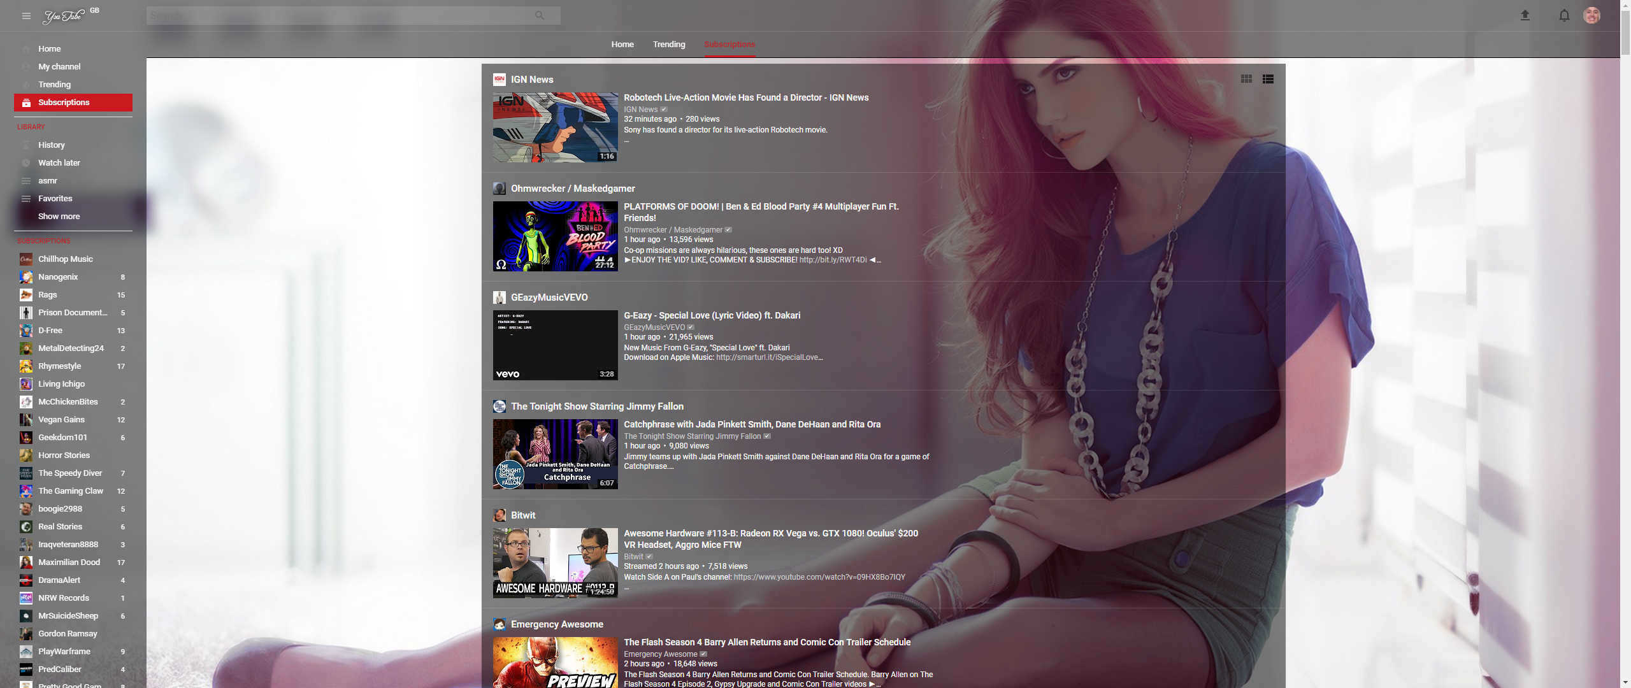
Task: Click the search magnifier icon
Action: [540, 15]
